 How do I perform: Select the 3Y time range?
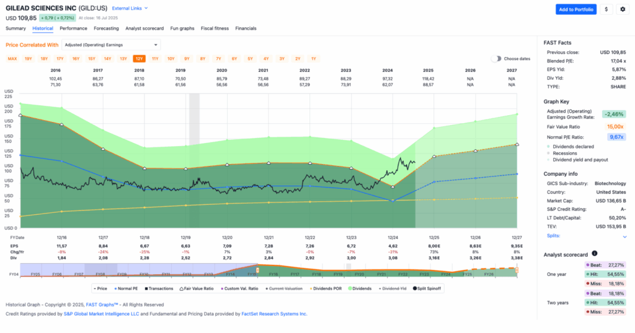pyautogui.click(x=282, y=59)
